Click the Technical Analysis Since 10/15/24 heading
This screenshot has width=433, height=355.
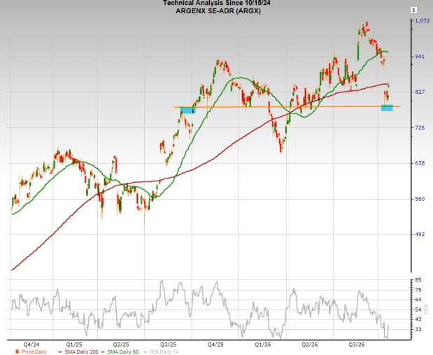pyautogui.click(x=217, y=3)
